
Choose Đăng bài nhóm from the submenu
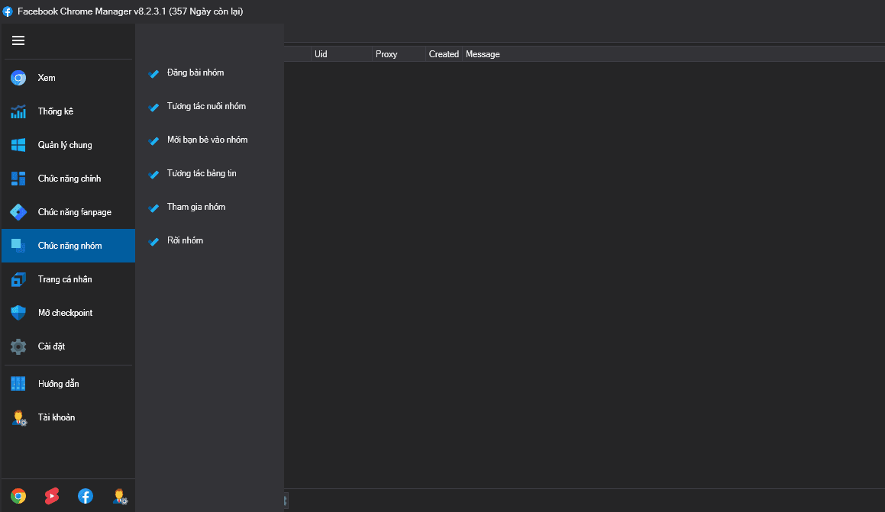(195, 72)
